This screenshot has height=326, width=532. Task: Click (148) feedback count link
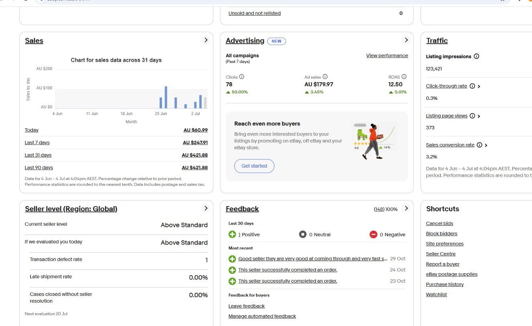coord(379,209)
